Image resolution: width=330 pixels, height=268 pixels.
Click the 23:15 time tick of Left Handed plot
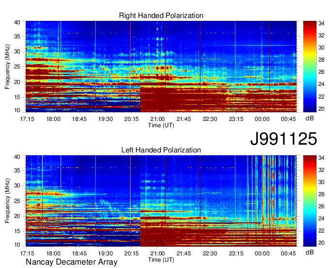236,253
